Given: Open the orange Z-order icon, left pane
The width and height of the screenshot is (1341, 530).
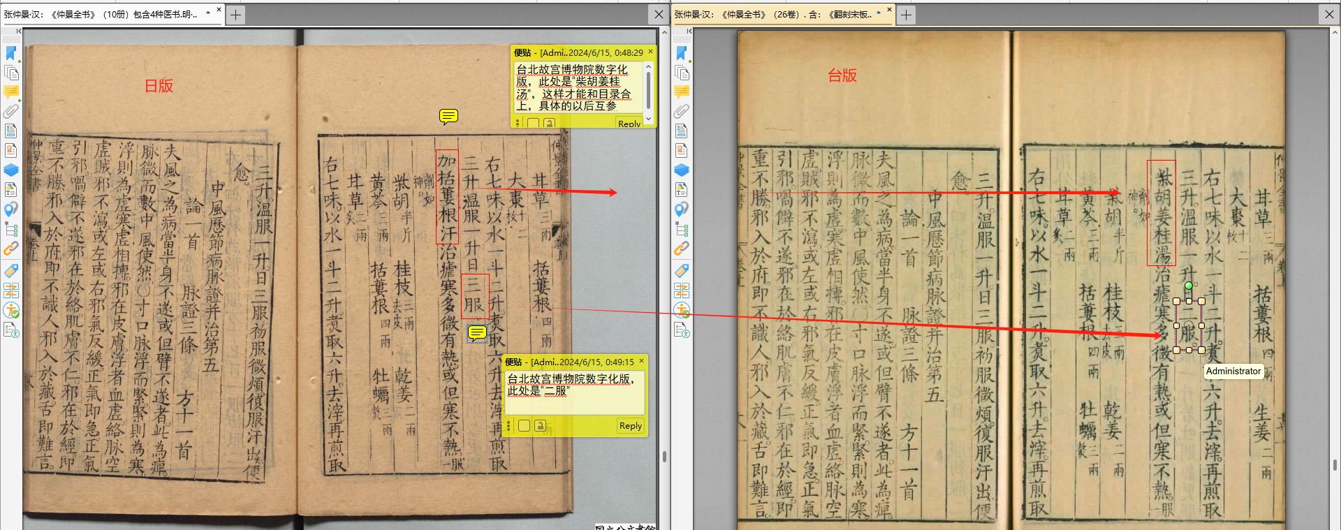Looking at the screenshot, I should [10, 290].
